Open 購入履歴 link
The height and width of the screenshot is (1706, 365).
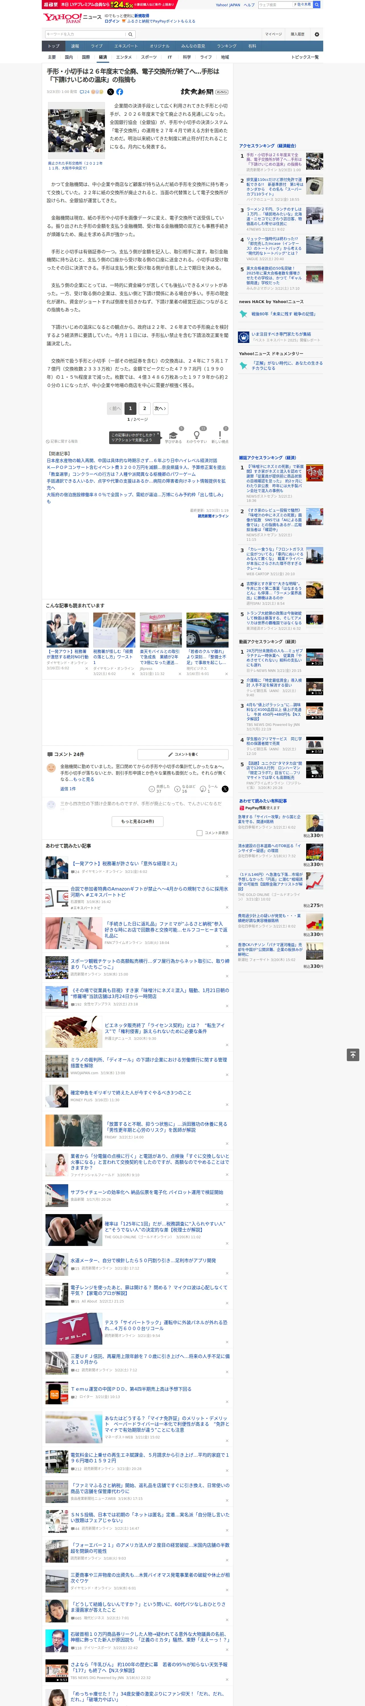[297, 34]
